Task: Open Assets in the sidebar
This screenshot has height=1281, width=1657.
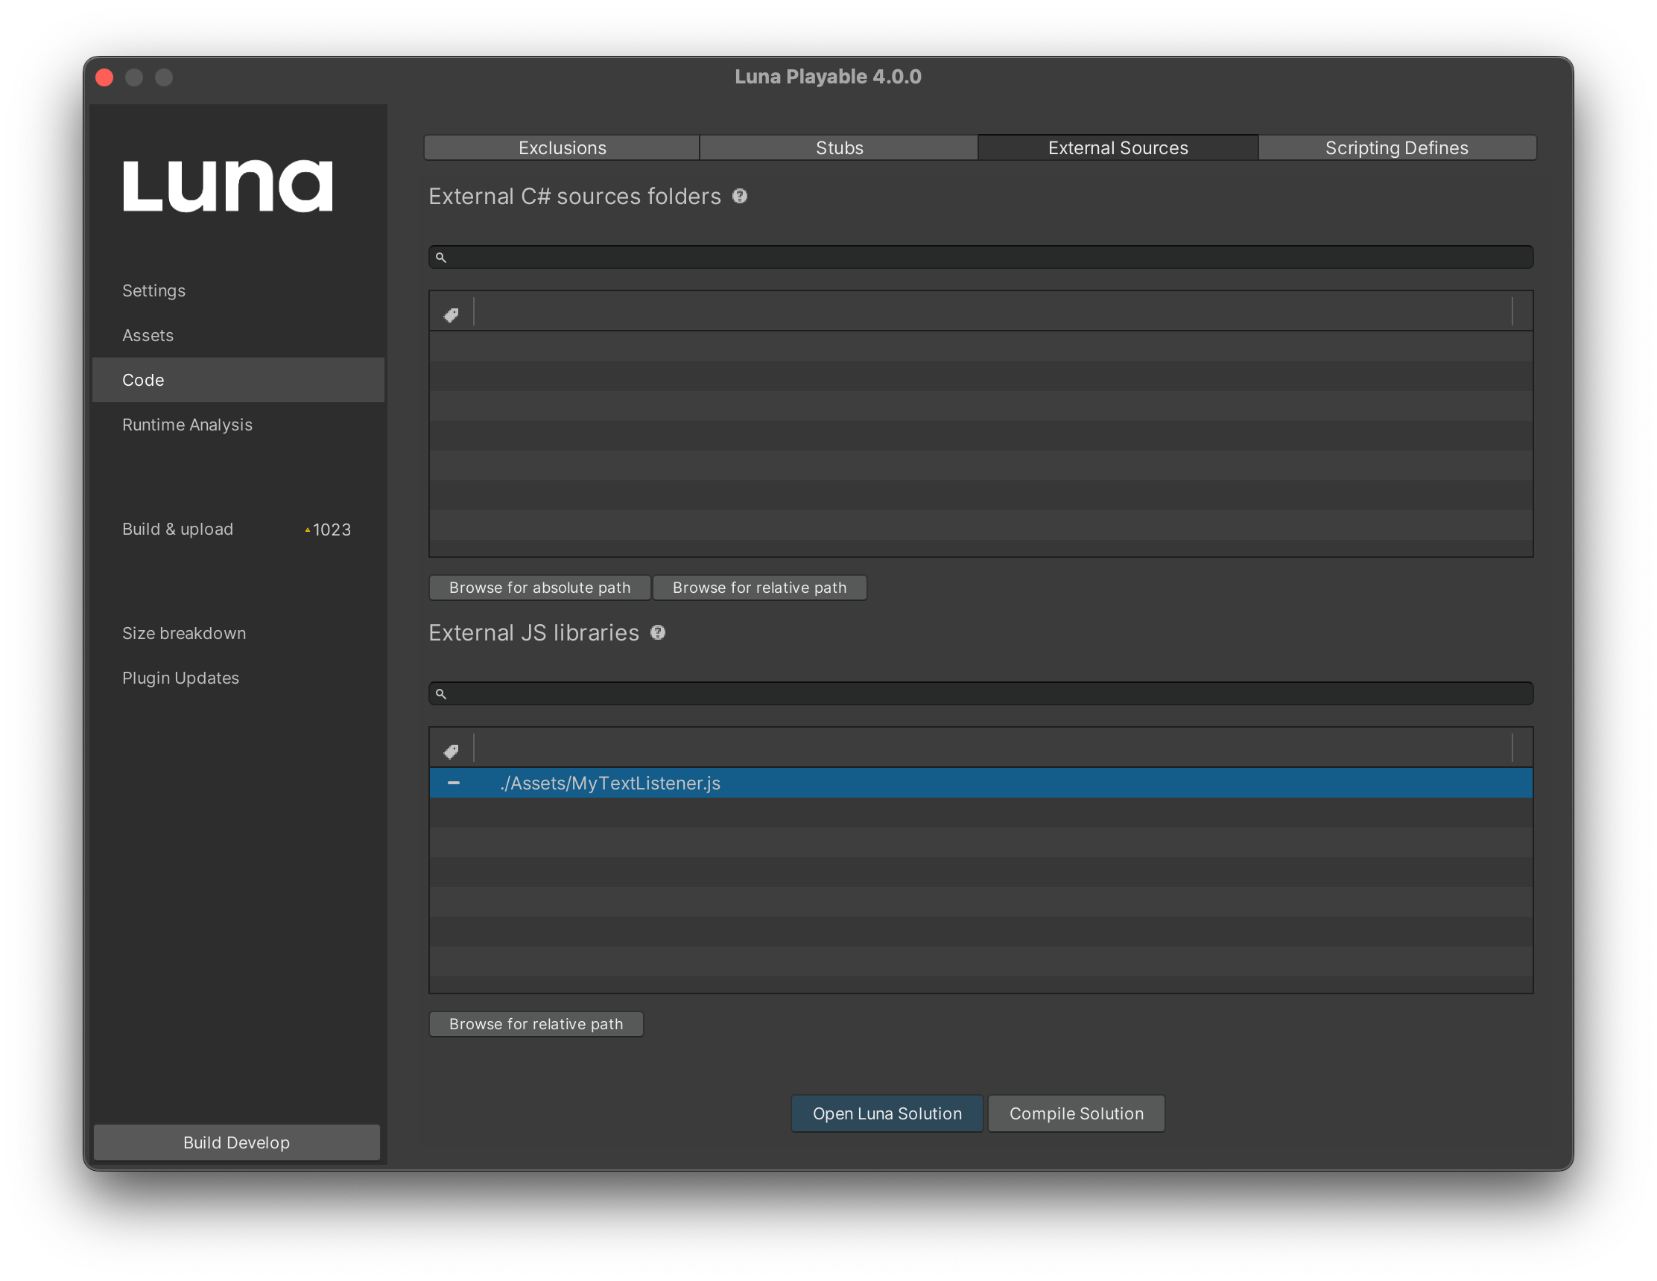Action: (x=148, y=335)
